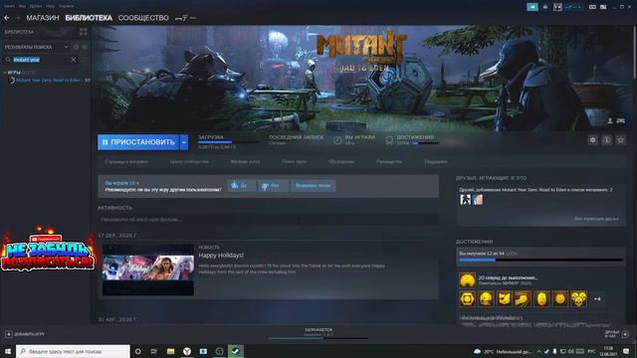Click the seventh achievement badge with skulls

click(578, 298)
